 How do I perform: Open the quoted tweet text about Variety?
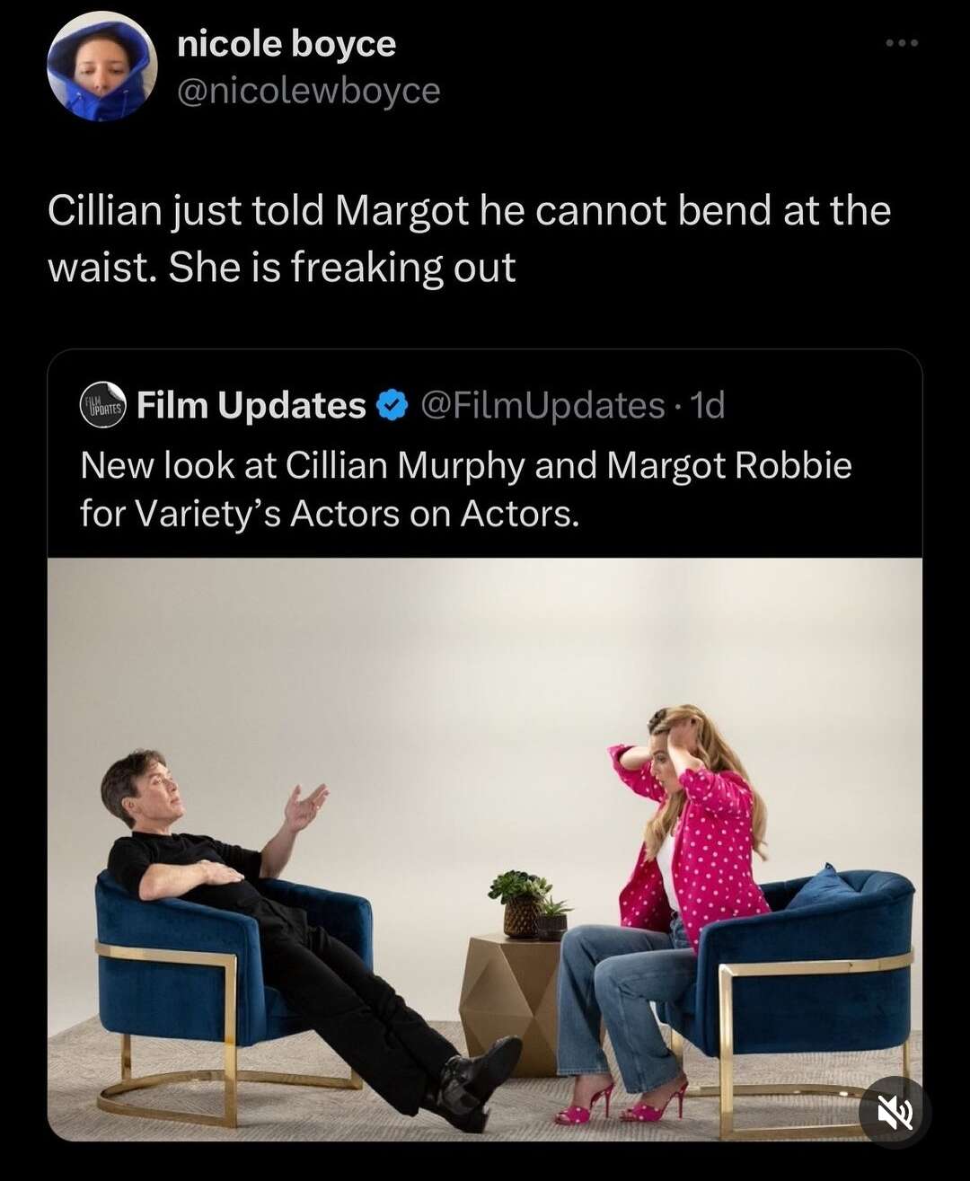[465, 489]
